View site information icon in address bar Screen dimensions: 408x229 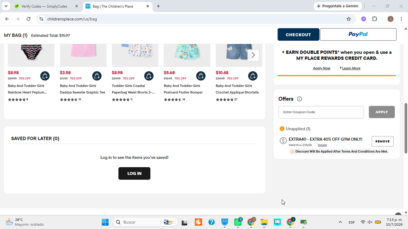pos(41,19)
